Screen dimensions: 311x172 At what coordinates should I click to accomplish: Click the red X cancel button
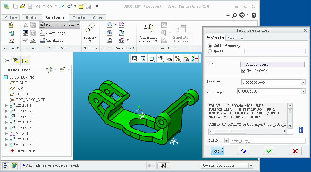(x=295, y=151)
